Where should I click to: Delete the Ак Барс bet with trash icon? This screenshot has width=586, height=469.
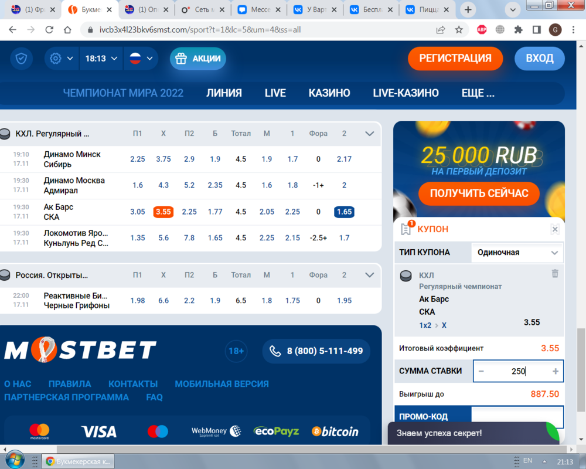point(555,274)
